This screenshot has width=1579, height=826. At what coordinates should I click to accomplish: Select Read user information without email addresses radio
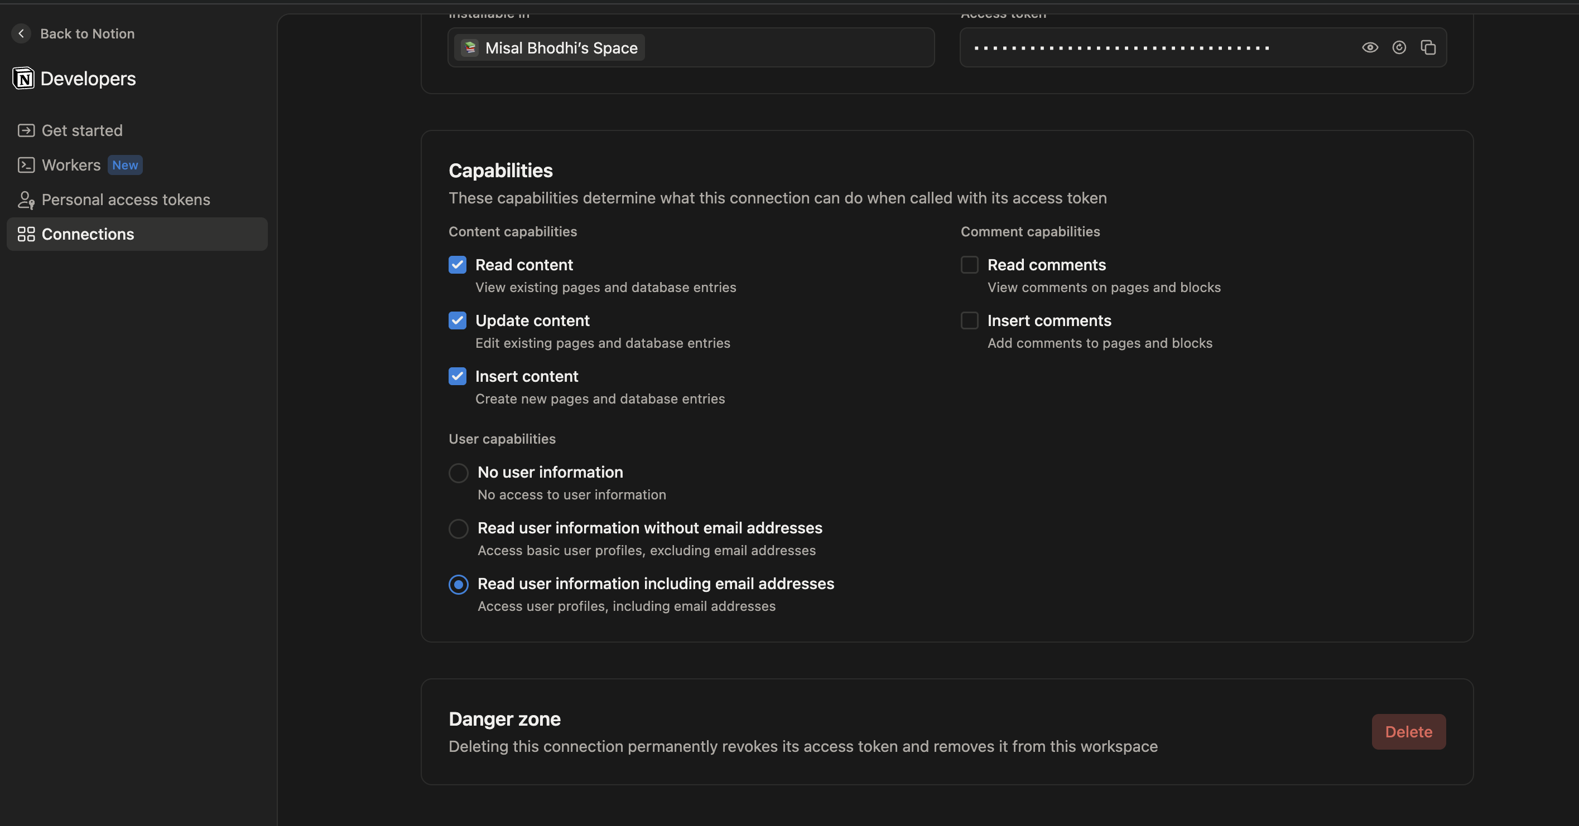click(x=459, y=528)
